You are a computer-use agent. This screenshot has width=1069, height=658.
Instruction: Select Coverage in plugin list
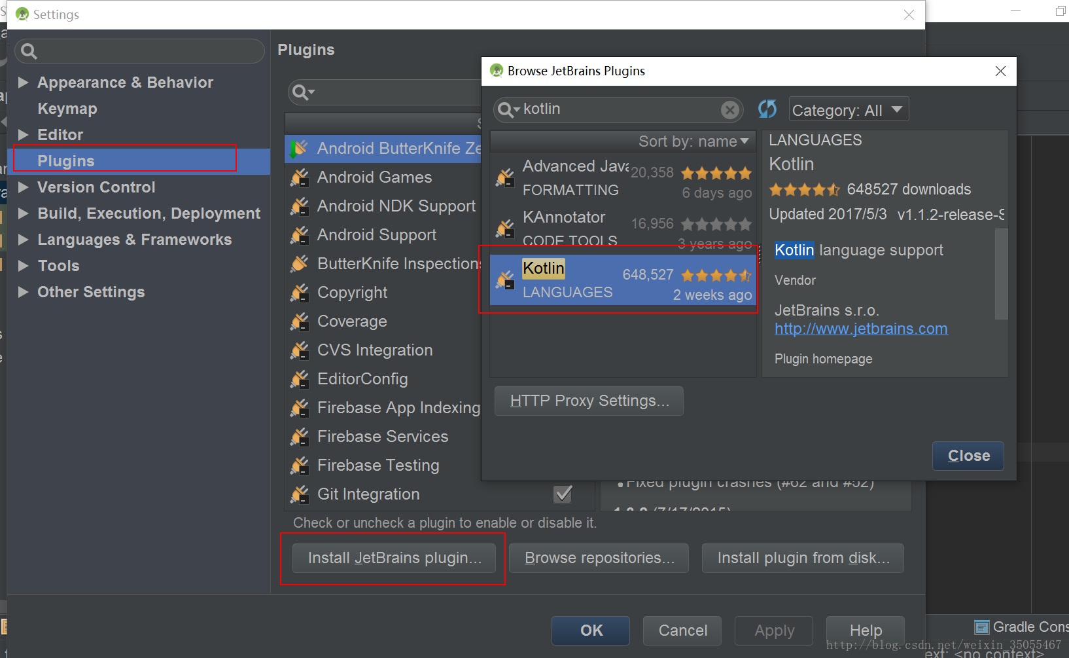click(352, 321)
